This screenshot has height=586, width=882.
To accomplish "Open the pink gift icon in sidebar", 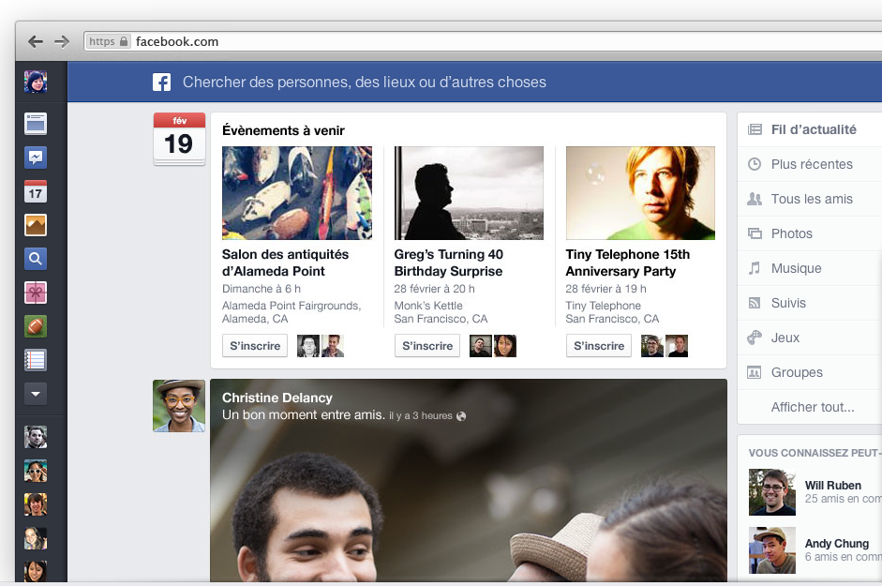I will 36,293.
